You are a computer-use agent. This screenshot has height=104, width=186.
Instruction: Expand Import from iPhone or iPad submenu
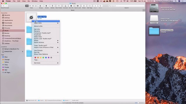pos(46,47)
